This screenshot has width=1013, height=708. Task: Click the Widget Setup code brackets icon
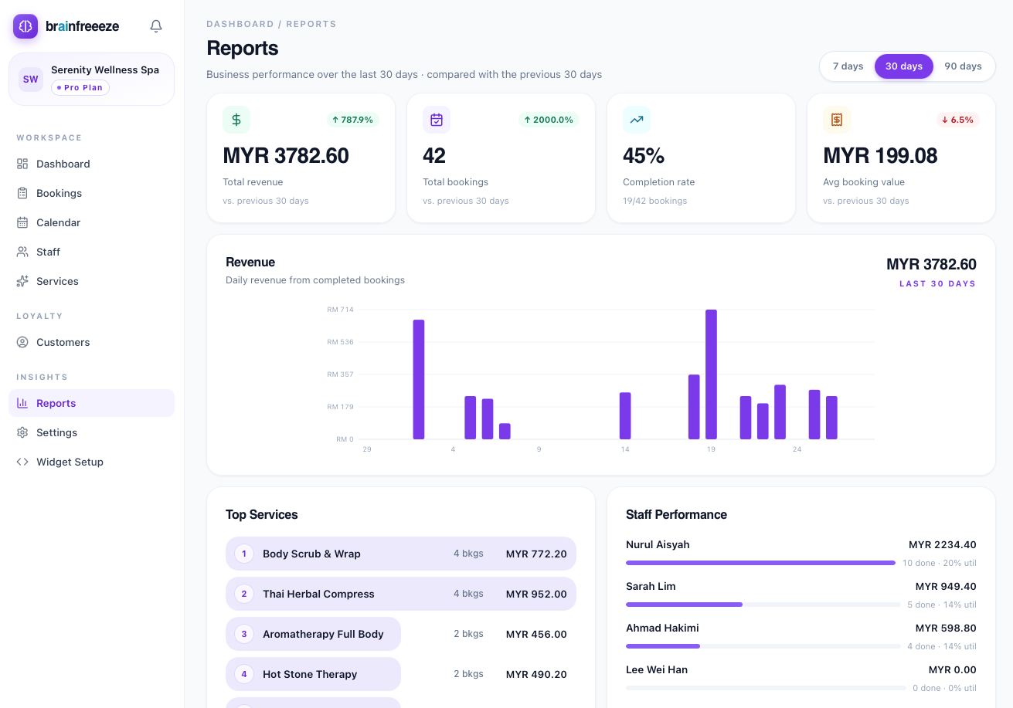[x=22, y=462]
